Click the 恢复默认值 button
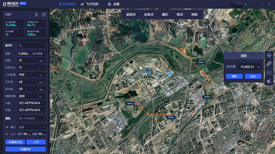Image resolution: width=275 pixels, height=154 pixels. (x=15, y=142)
